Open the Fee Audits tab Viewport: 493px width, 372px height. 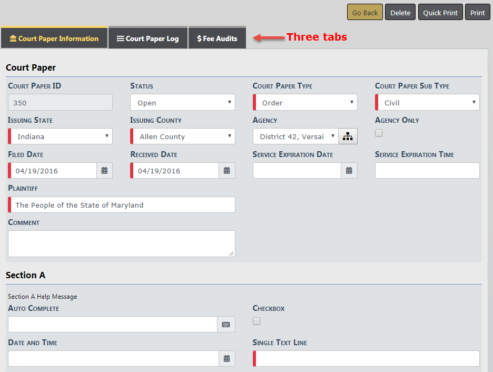click(217, 38)
